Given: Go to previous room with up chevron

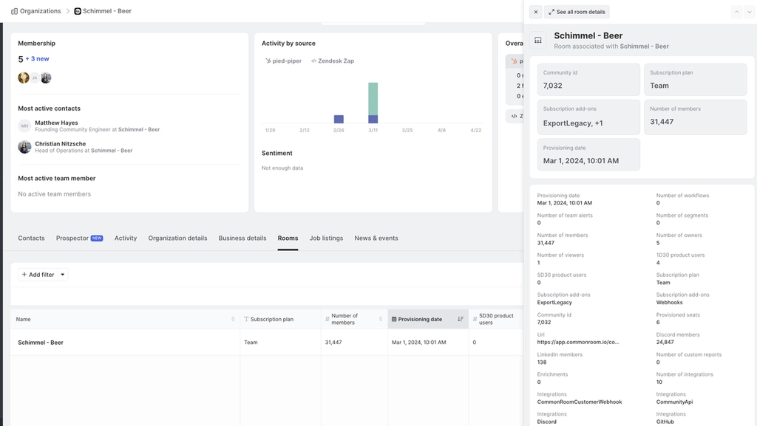Looking at the screenshot, I should [x=736, y=12].
